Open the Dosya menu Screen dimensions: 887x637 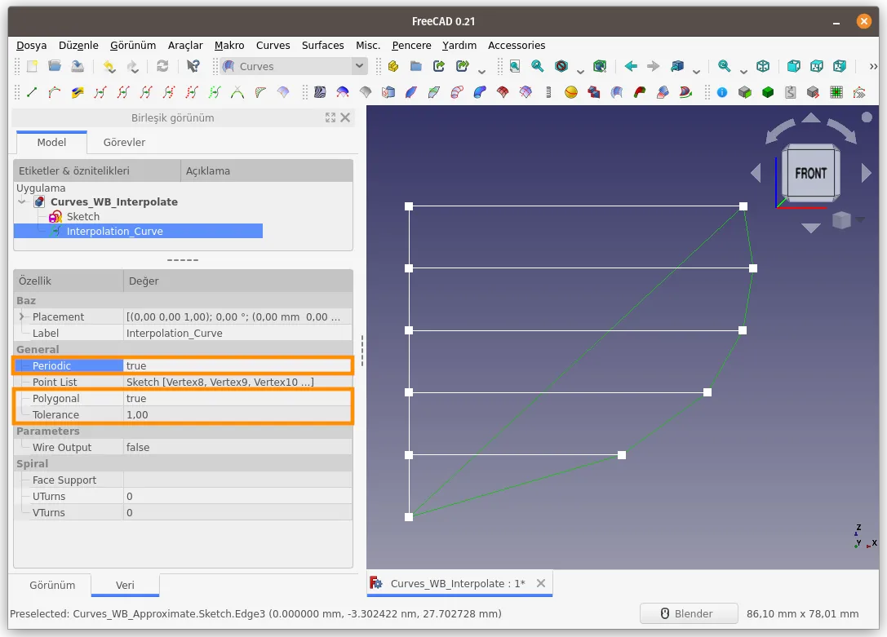[32, 45]
